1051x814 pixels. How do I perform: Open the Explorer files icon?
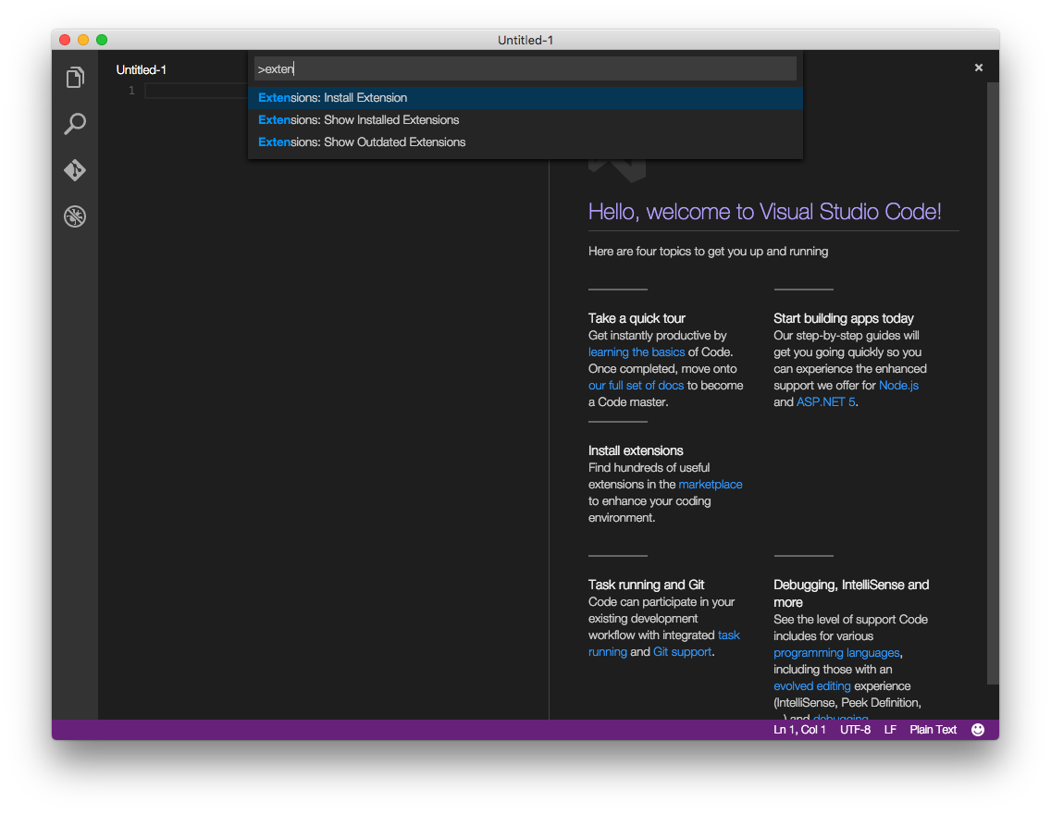(x=75, y=78)
